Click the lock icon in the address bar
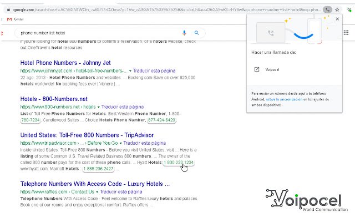 click(x=9, y=10)
